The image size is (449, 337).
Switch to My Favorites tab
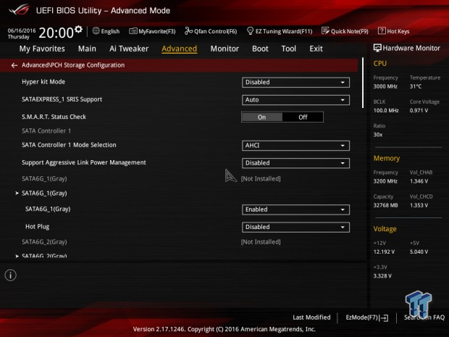click(42, 49)
